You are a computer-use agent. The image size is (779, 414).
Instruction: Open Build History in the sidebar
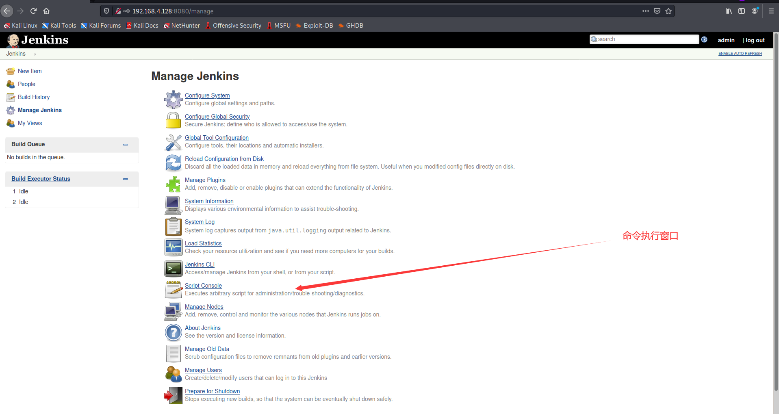[x=34, y=97]
